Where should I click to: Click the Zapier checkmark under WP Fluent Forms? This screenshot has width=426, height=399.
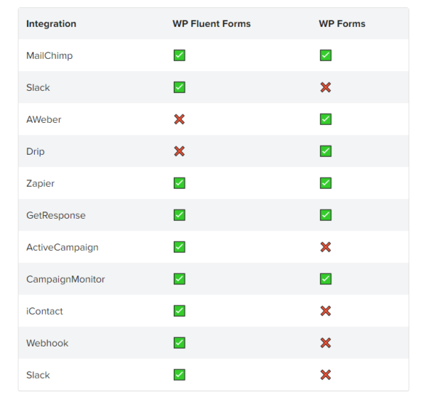coord(180,183)
